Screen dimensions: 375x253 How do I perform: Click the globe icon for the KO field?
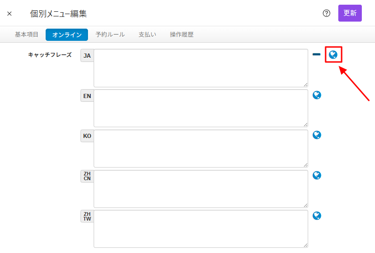317,135
